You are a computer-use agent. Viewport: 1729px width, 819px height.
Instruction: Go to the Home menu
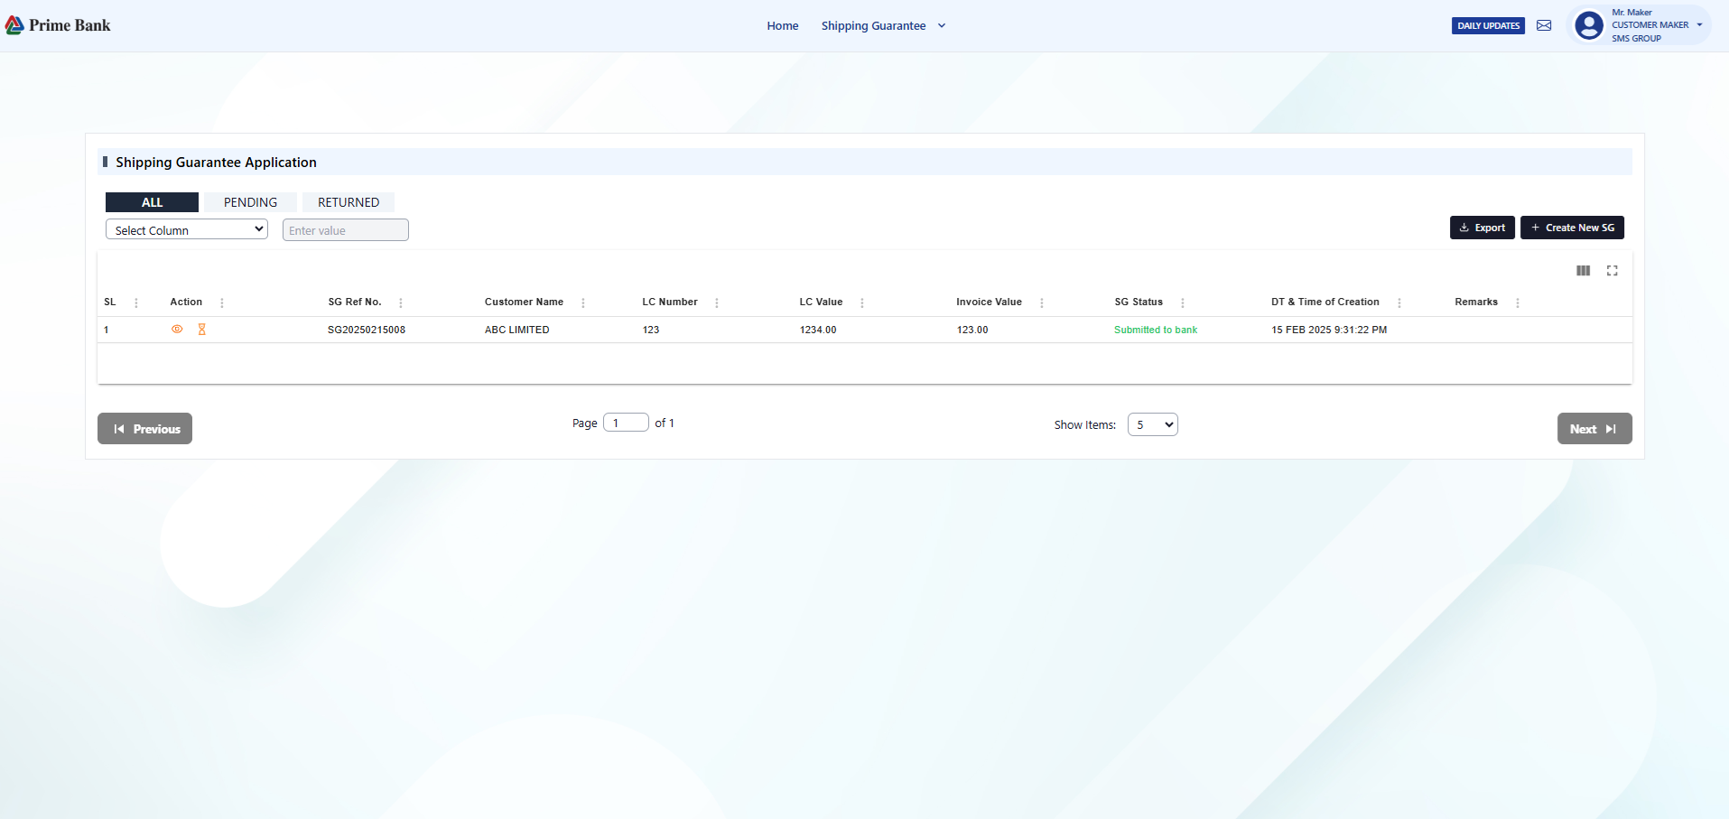783,26
